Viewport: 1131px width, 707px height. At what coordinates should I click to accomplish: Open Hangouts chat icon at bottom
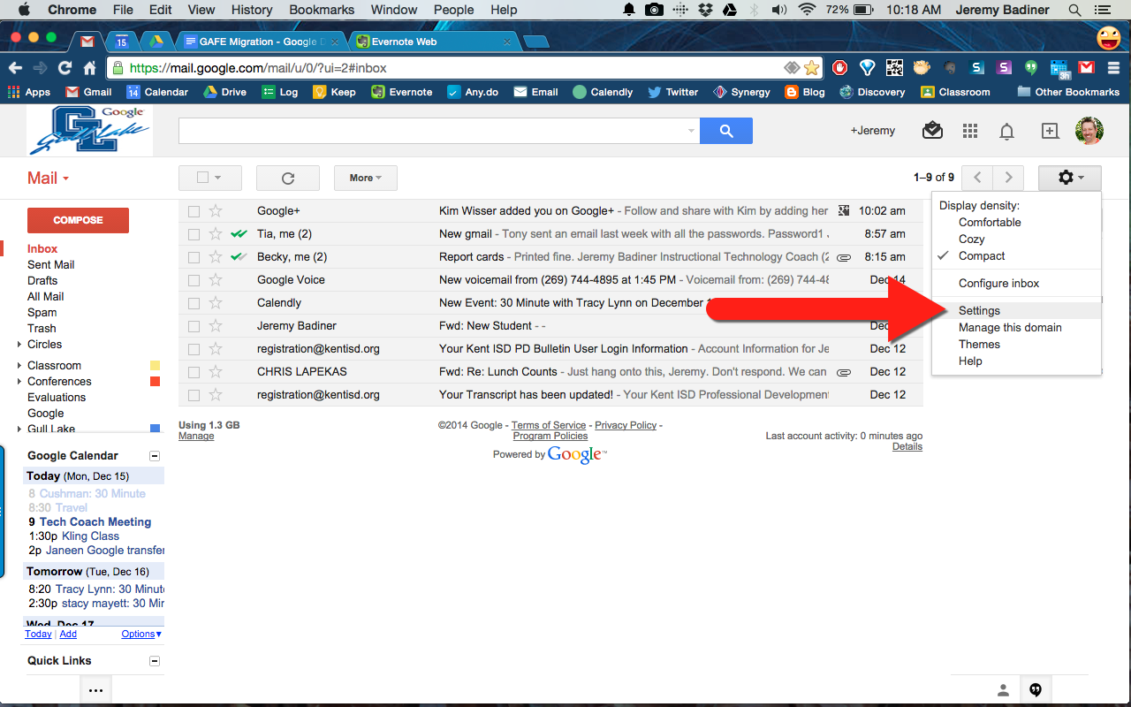tap(1036, 690)
